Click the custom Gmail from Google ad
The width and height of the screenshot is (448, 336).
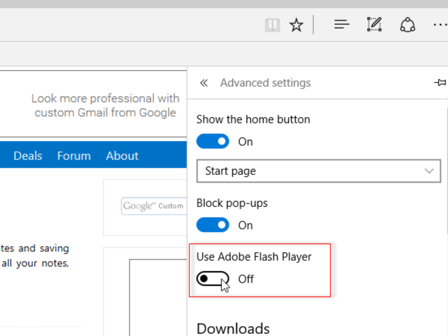point(105,106)
